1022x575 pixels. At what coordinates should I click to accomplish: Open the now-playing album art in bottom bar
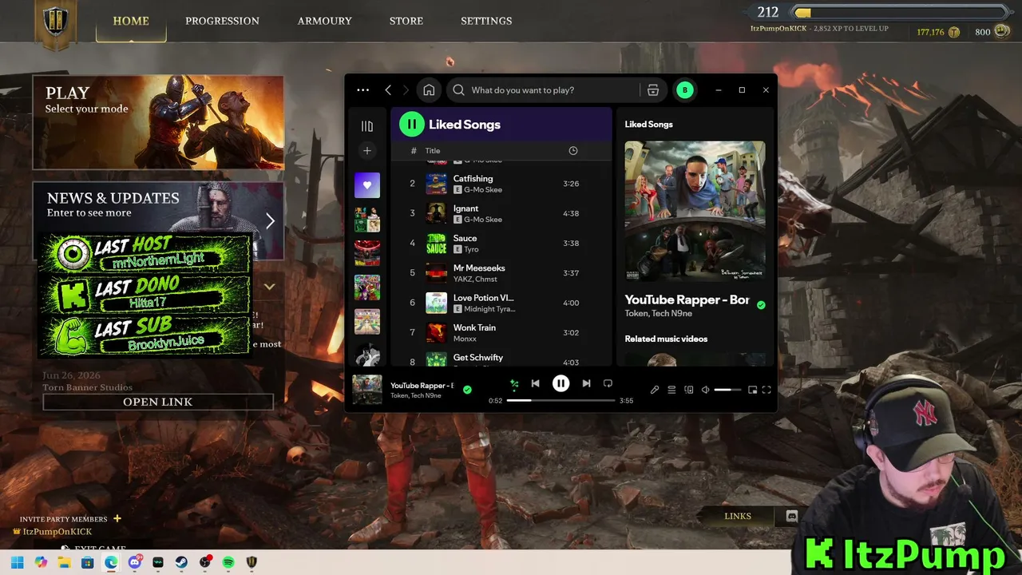tap(367, 390)
